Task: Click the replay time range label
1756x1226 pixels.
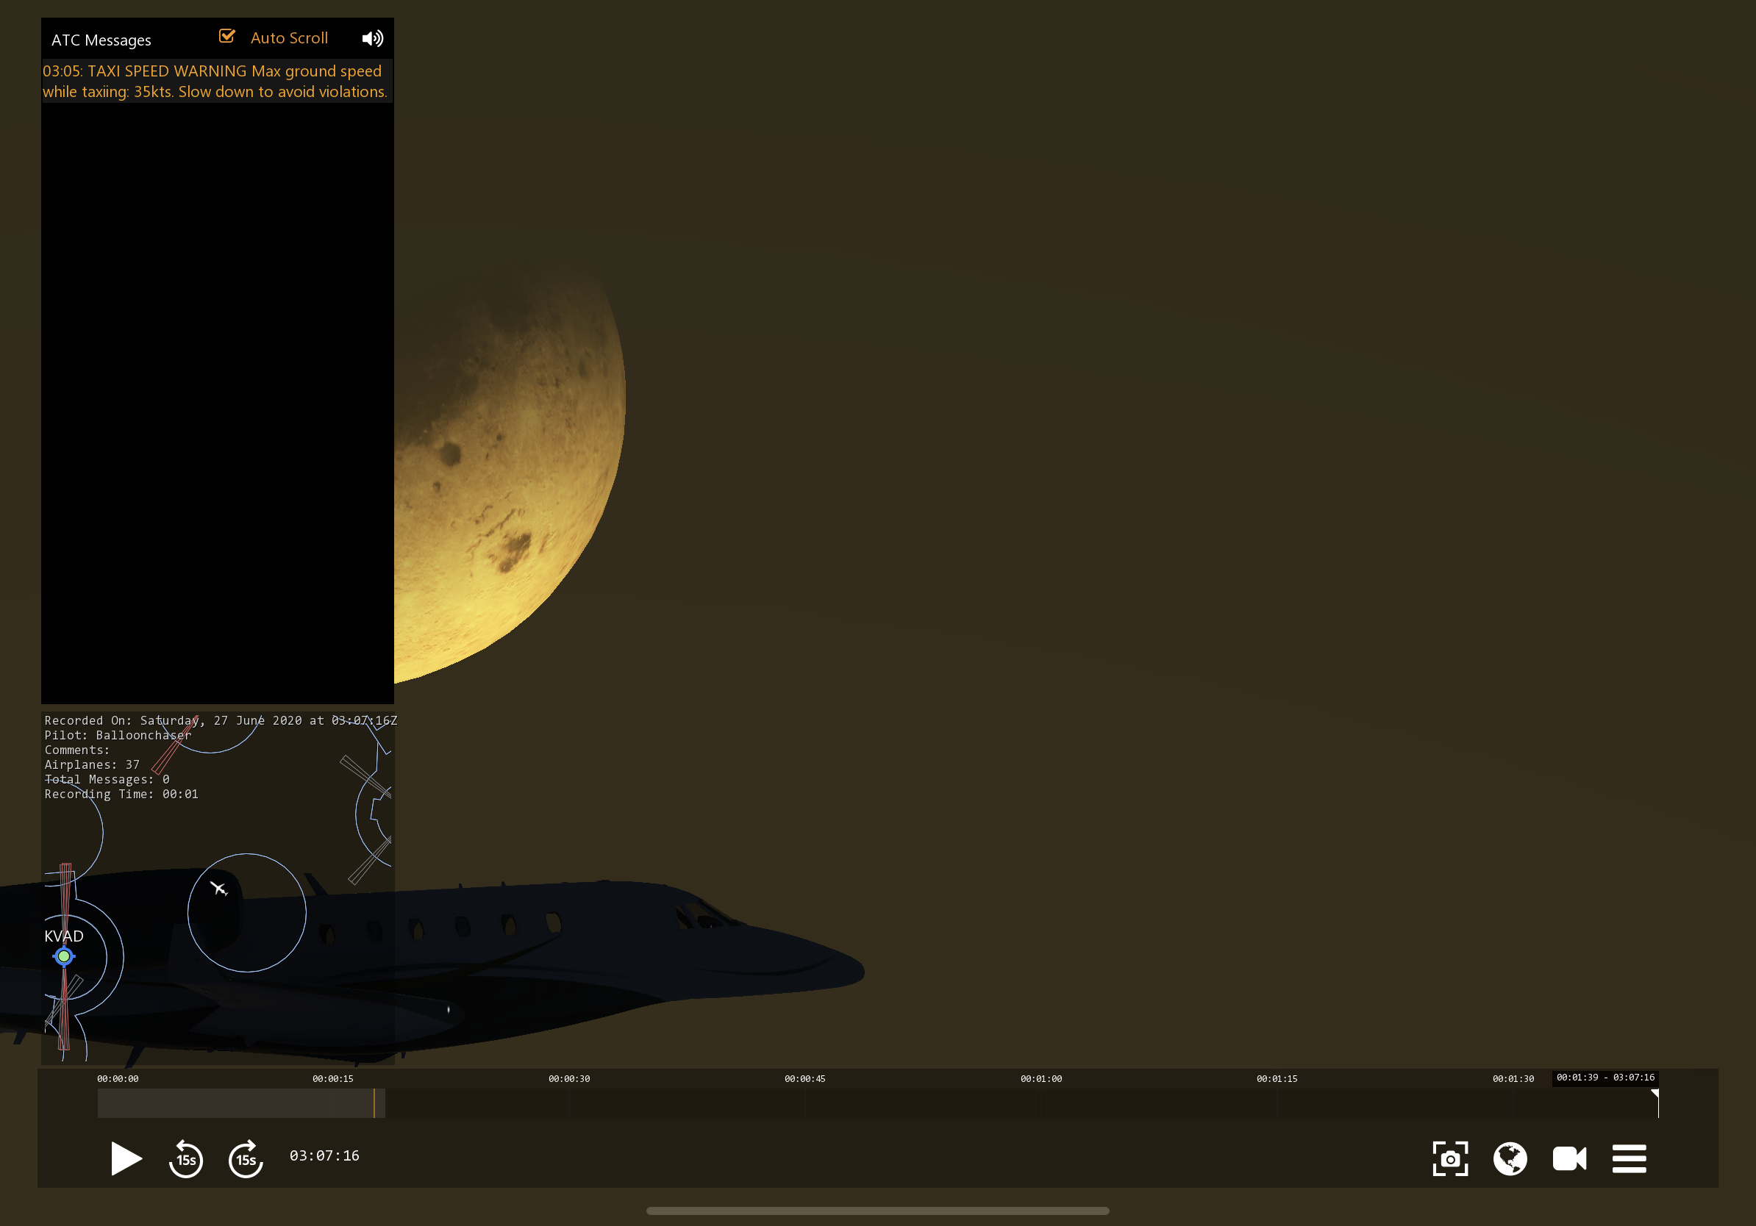Action: click(1605, 1078)
